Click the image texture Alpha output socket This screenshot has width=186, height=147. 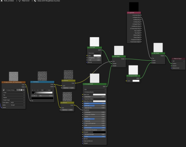pyautogui.click(x=26, y=87)
